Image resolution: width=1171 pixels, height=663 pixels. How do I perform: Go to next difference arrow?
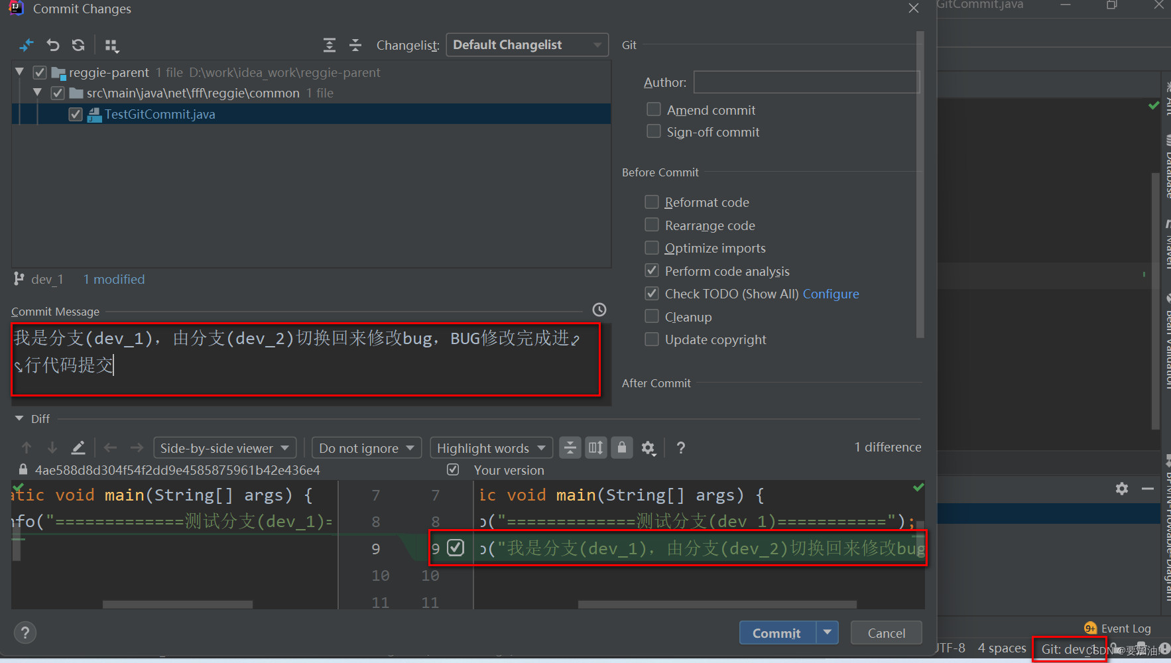click(52, 448)
